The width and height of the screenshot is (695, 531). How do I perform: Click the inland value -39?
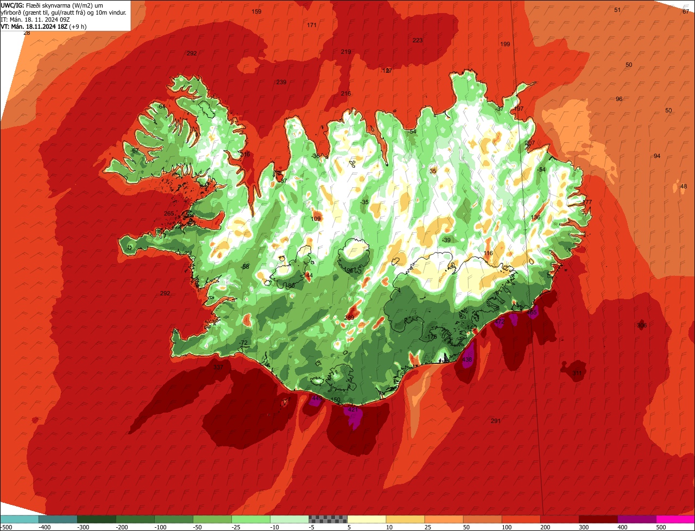446,240
